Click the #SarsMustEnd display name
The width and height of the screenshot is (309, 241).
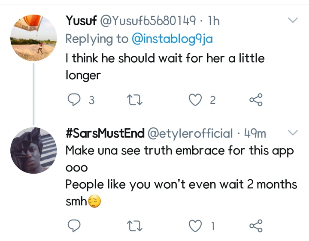[x=105, y=133]
